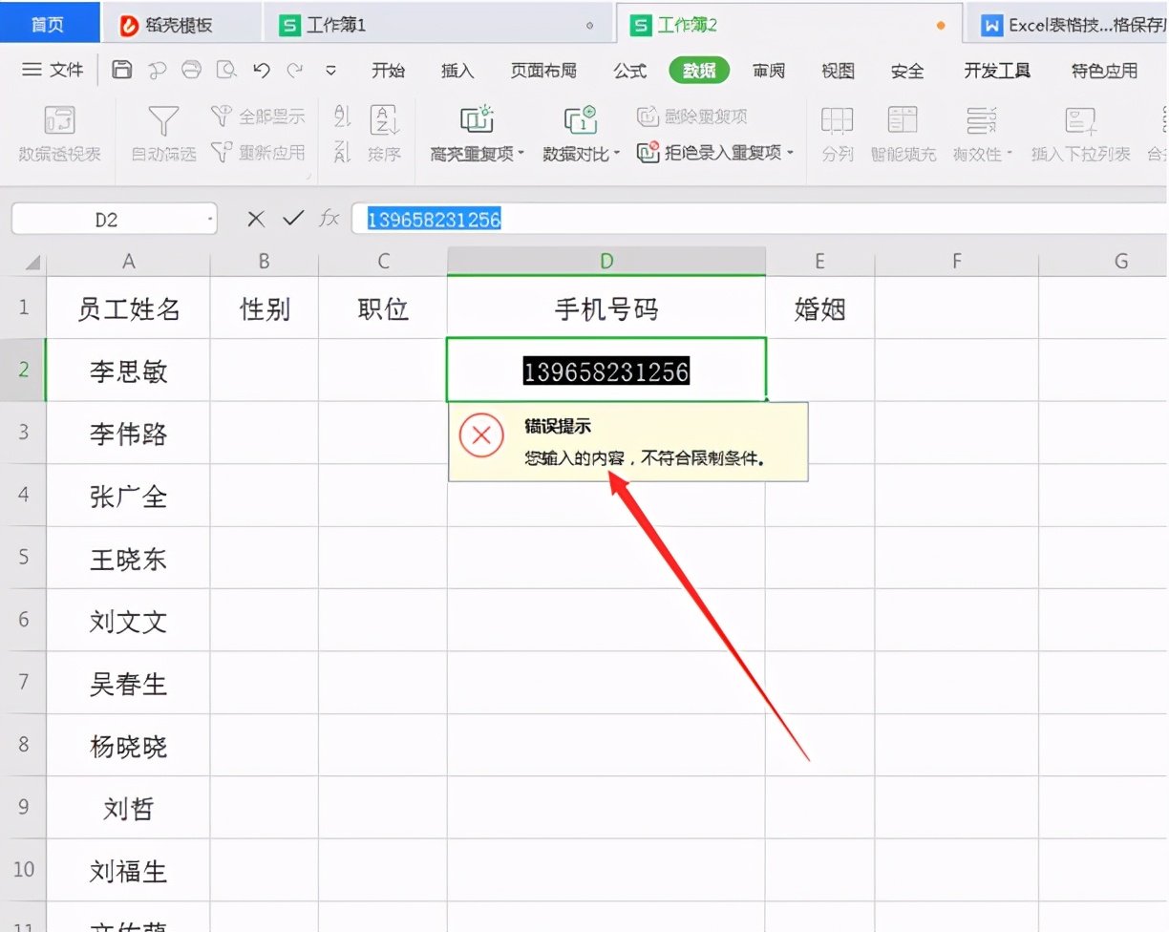Click the 手机号码 header cell
Viewport: 1169px width, 932px height.
click(x=606, y=307)
